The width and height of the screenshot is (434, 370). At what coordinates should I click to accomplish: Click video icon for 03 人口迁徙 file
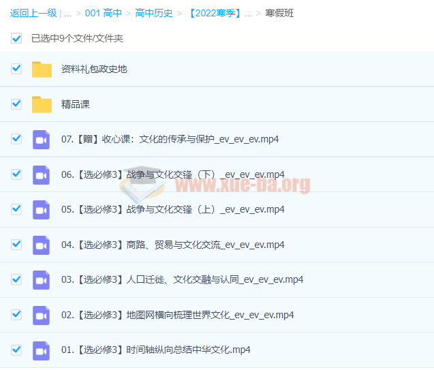(x=42, y=280)
